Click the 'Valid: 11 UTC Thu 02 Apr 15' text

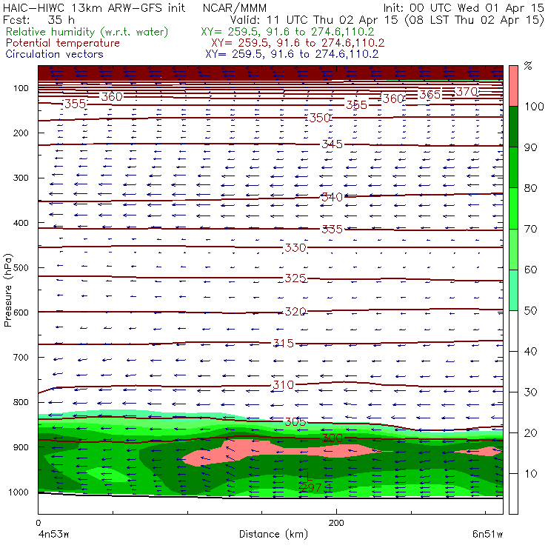click(x=314, y=20)
